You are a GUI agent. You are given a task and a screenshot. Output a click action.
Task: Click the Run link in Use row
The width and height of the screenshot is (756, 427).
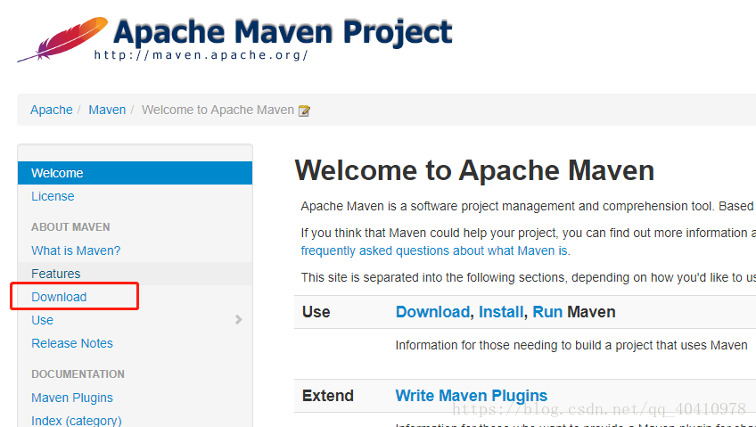(547, 312)
